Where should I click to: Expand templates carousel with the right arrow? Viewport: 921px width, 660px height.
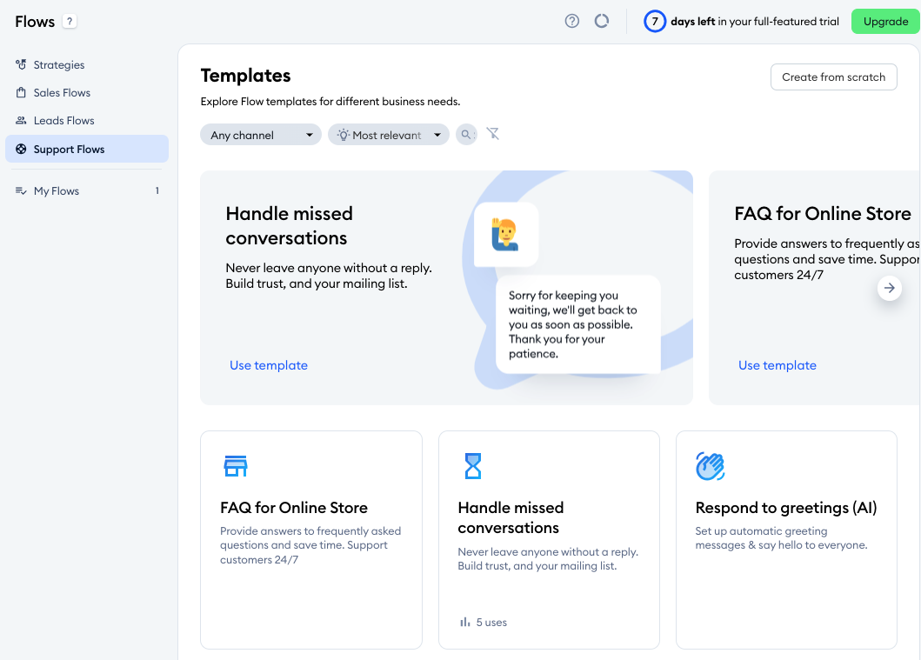[889, 288]
